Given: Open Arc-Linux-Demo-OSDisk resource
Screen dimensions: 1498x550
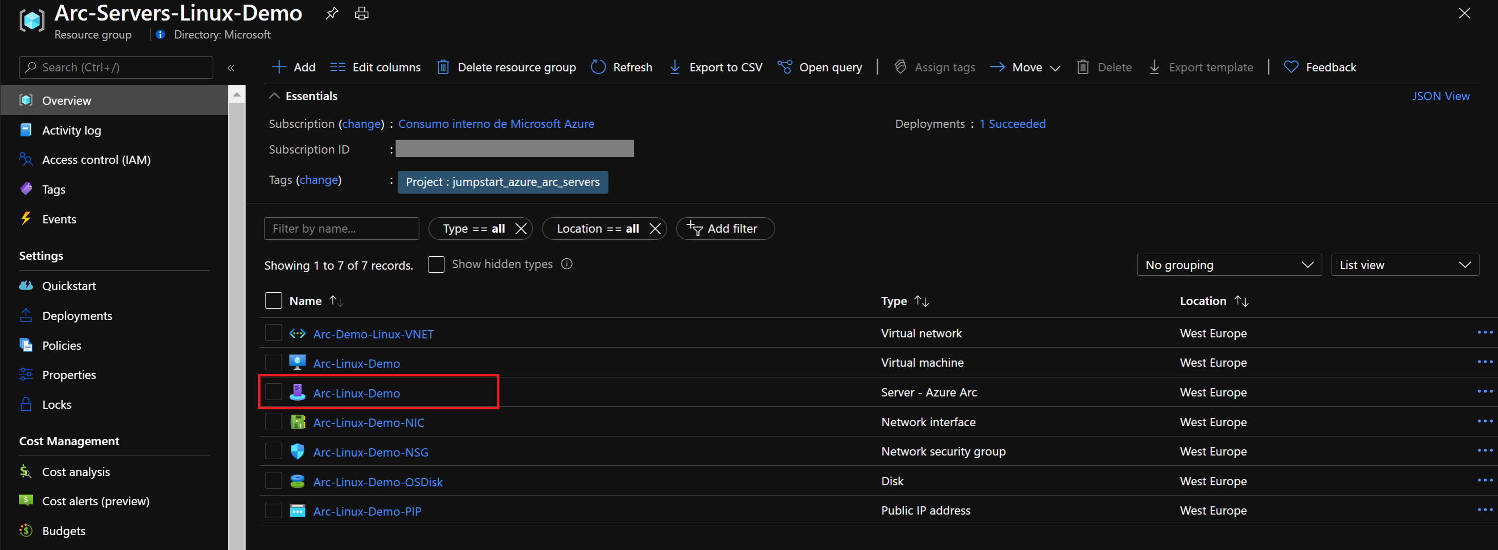Looking at the screenshot, I should 378,482.
